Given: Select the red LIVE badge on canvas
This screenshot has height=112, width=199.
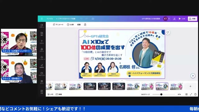Looking at the screenshot, I should pyautogui.click(x=86, y=59).
